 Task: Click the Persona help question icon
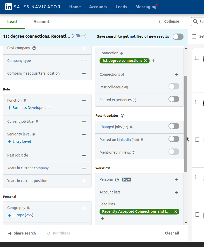click(x=117, y=180)
